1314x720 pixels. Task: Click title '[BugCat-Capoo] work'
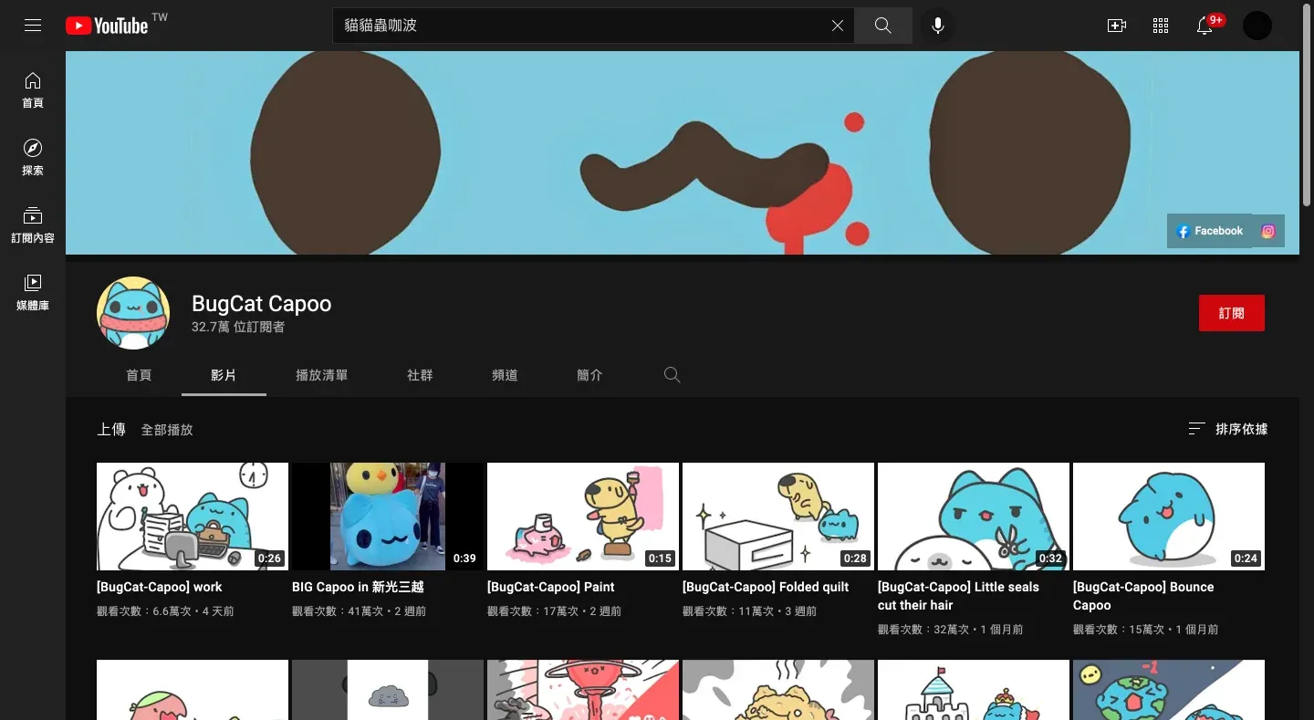[x=160, y=587]
